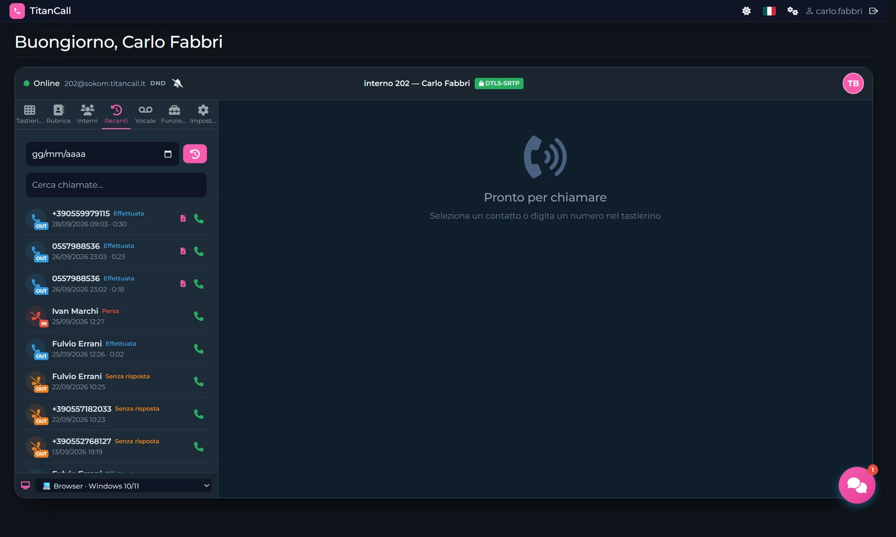
Task: Click the TB avatar badge
Action: click(853, 83)
